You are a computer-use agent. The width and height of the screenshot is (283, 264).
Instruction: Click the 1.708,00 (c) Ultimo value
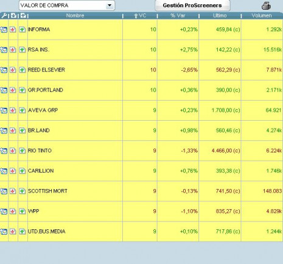pos(226,110)
